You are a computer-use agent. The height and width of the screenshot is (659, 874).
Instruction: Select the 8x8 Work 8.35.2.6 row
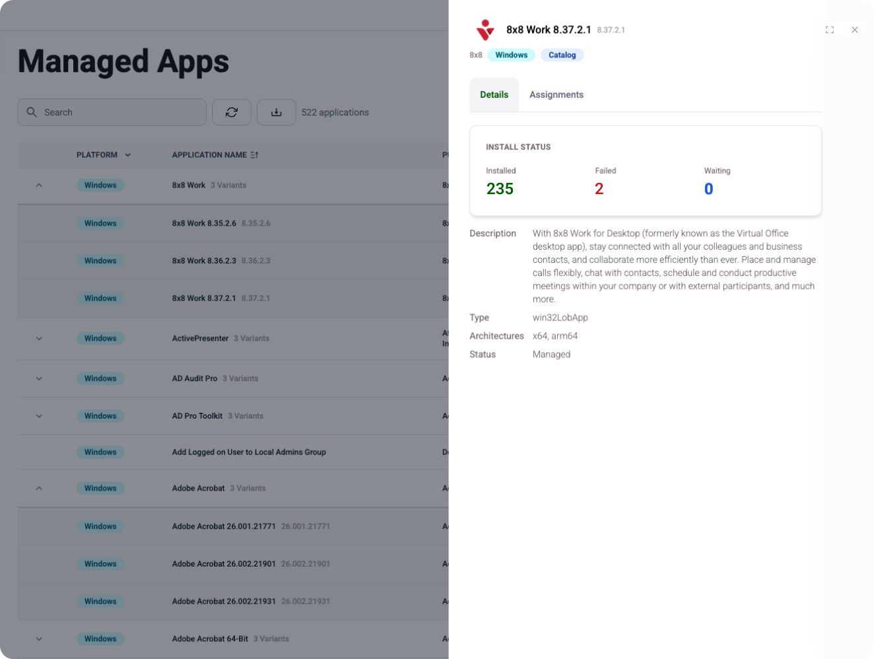coord(233,223)
